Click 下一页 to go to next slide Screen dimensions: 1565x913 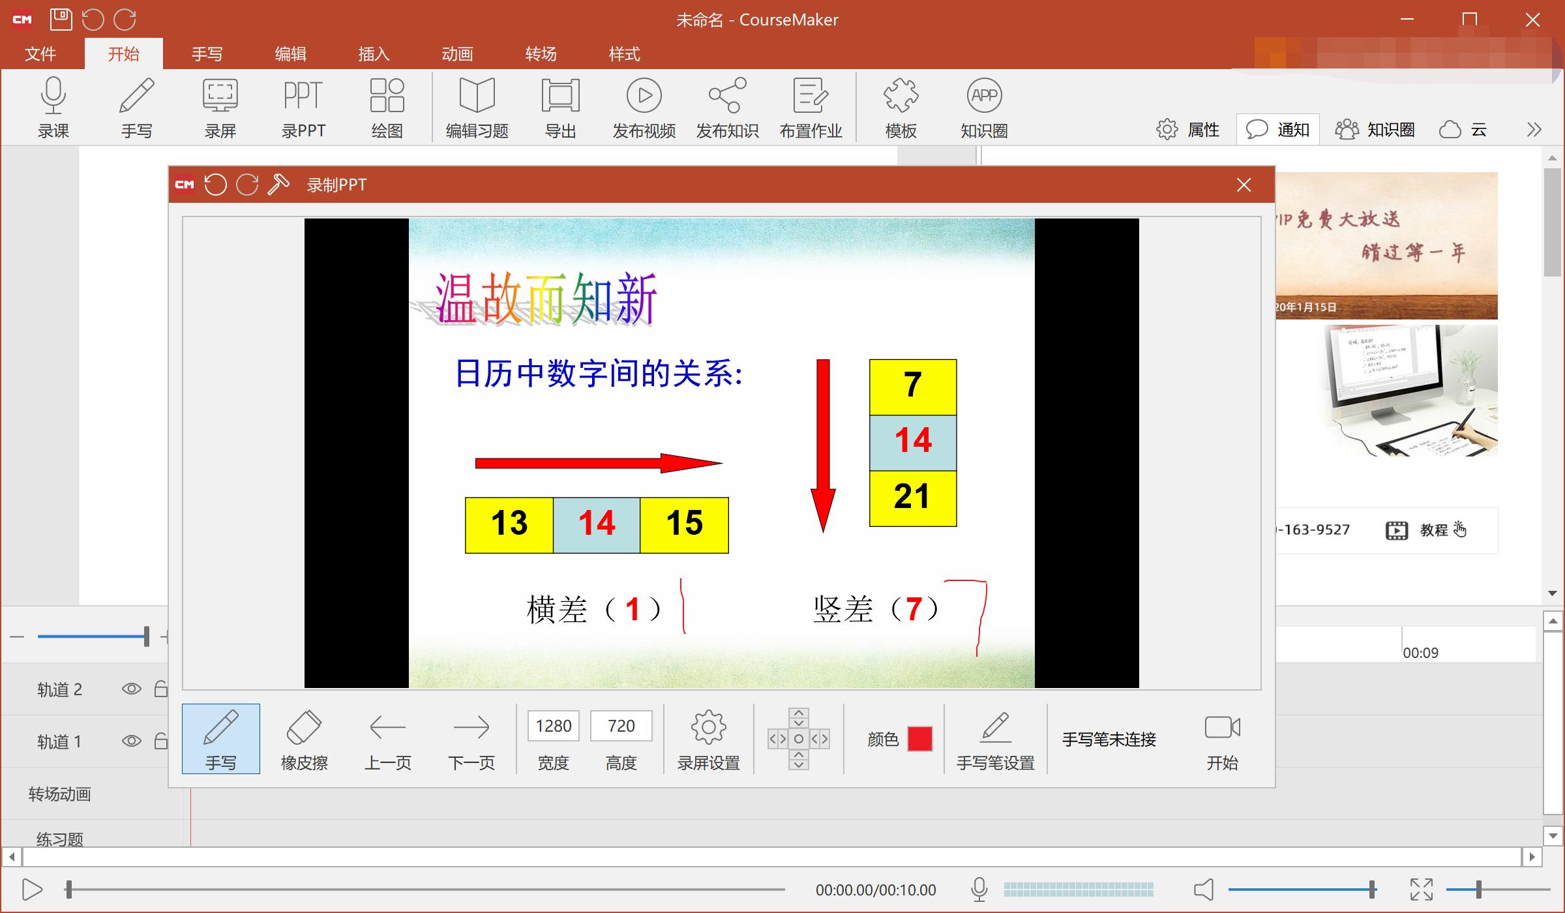click(471, 739)
